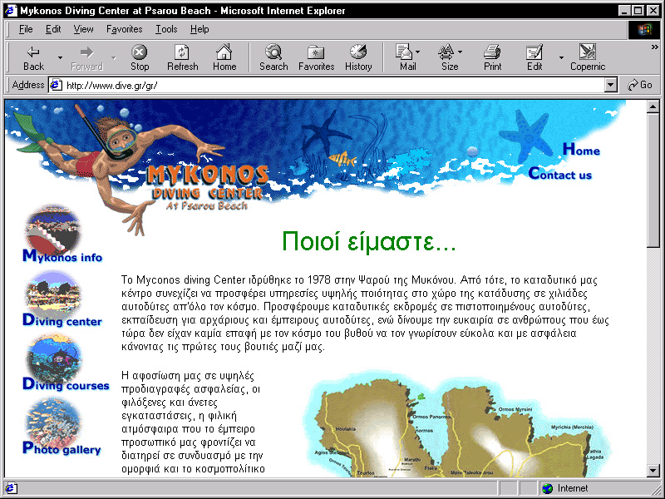Click the vertical scrollbar thumb
665x499 pixels.
[653, 180]
